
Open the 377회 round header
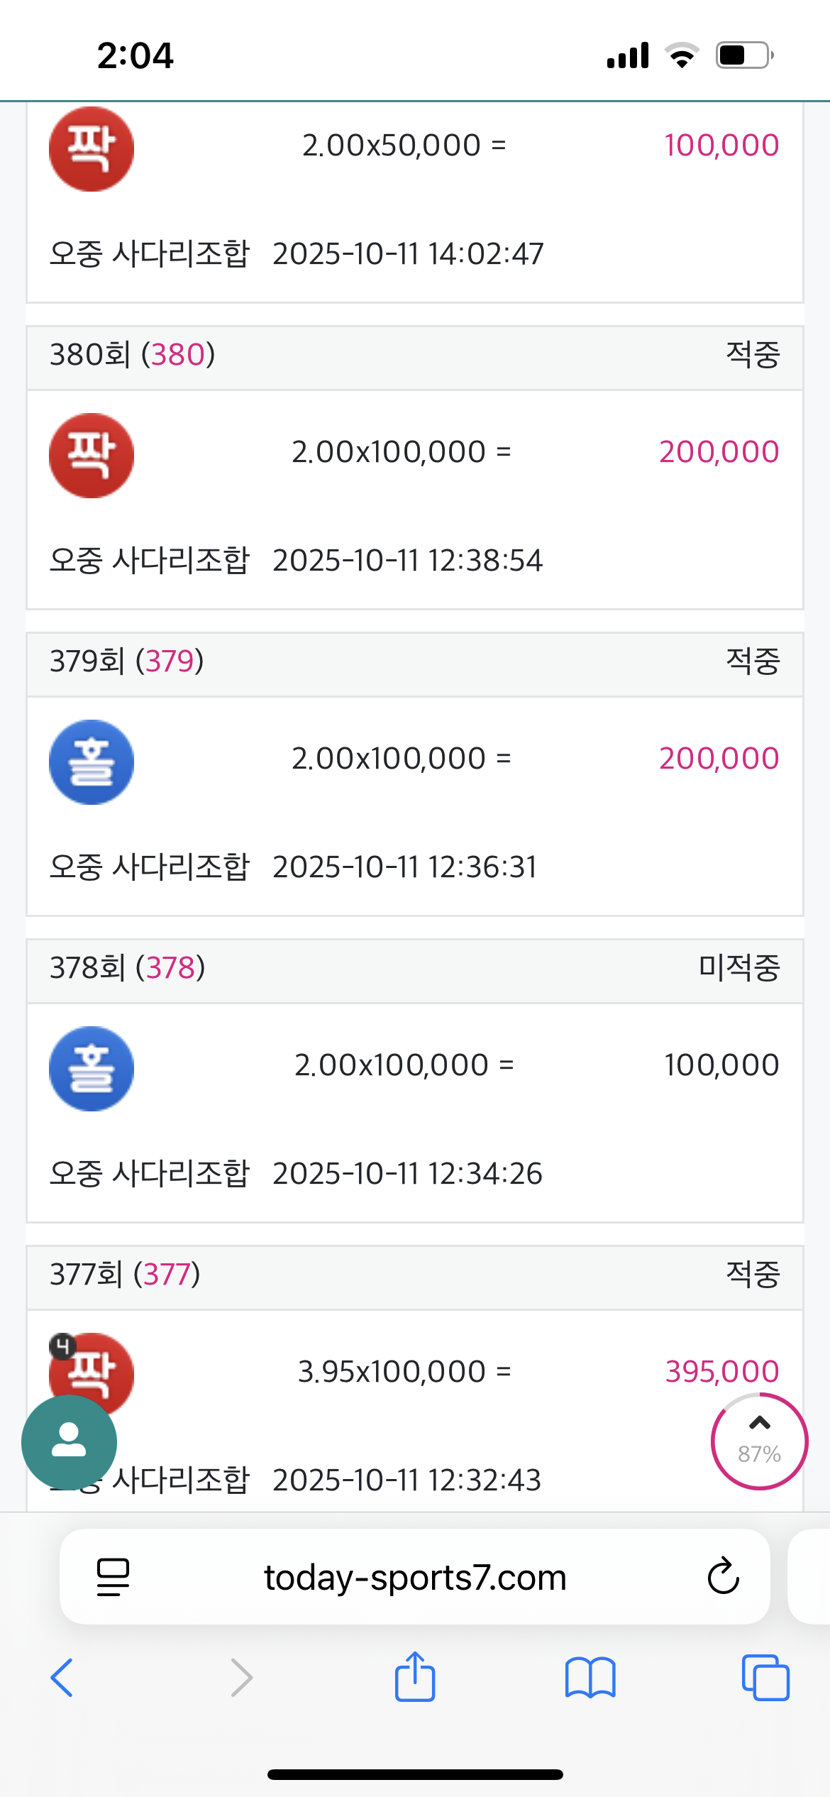pyautogui.click(x=414, y=1275)
